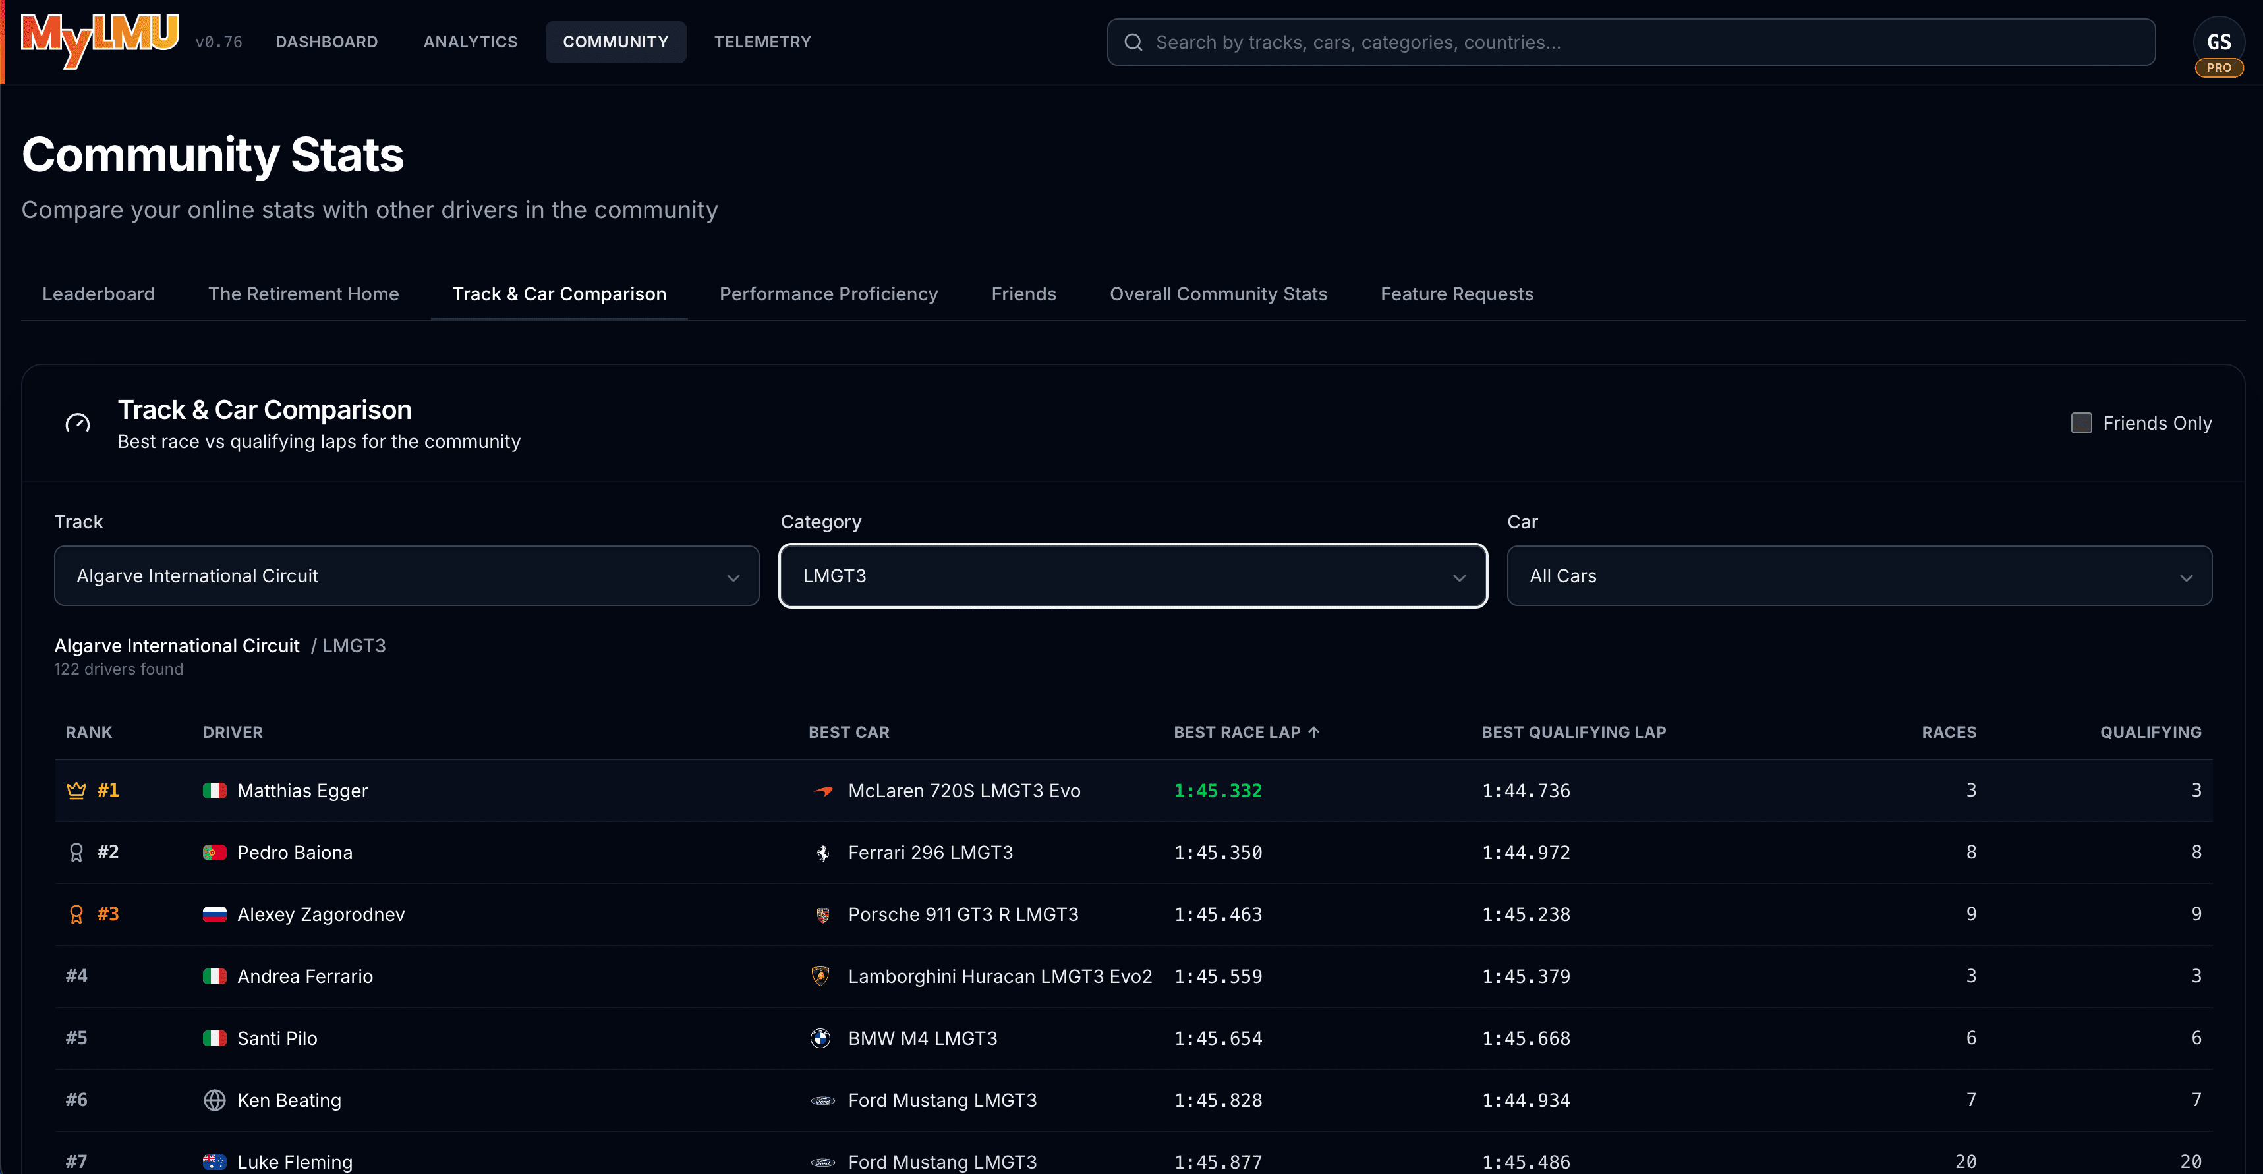
Task: Open the Leaderboard tab
Action: point(98,294)
